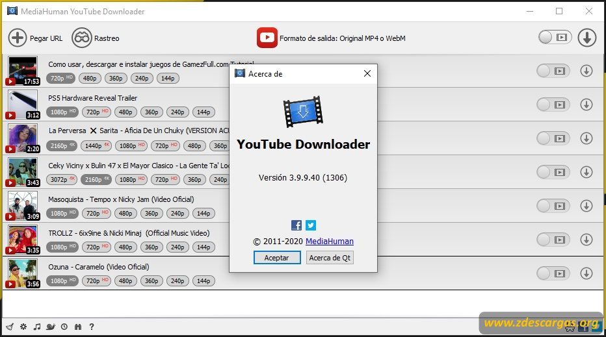
Task: Close the Acerca de dialog with X
Action: 367,73
